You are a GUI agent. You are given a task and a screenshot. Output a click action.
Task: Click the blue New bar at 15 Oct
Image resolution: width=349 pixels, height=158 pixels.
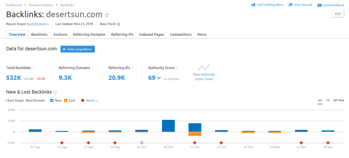pos(195,127)
